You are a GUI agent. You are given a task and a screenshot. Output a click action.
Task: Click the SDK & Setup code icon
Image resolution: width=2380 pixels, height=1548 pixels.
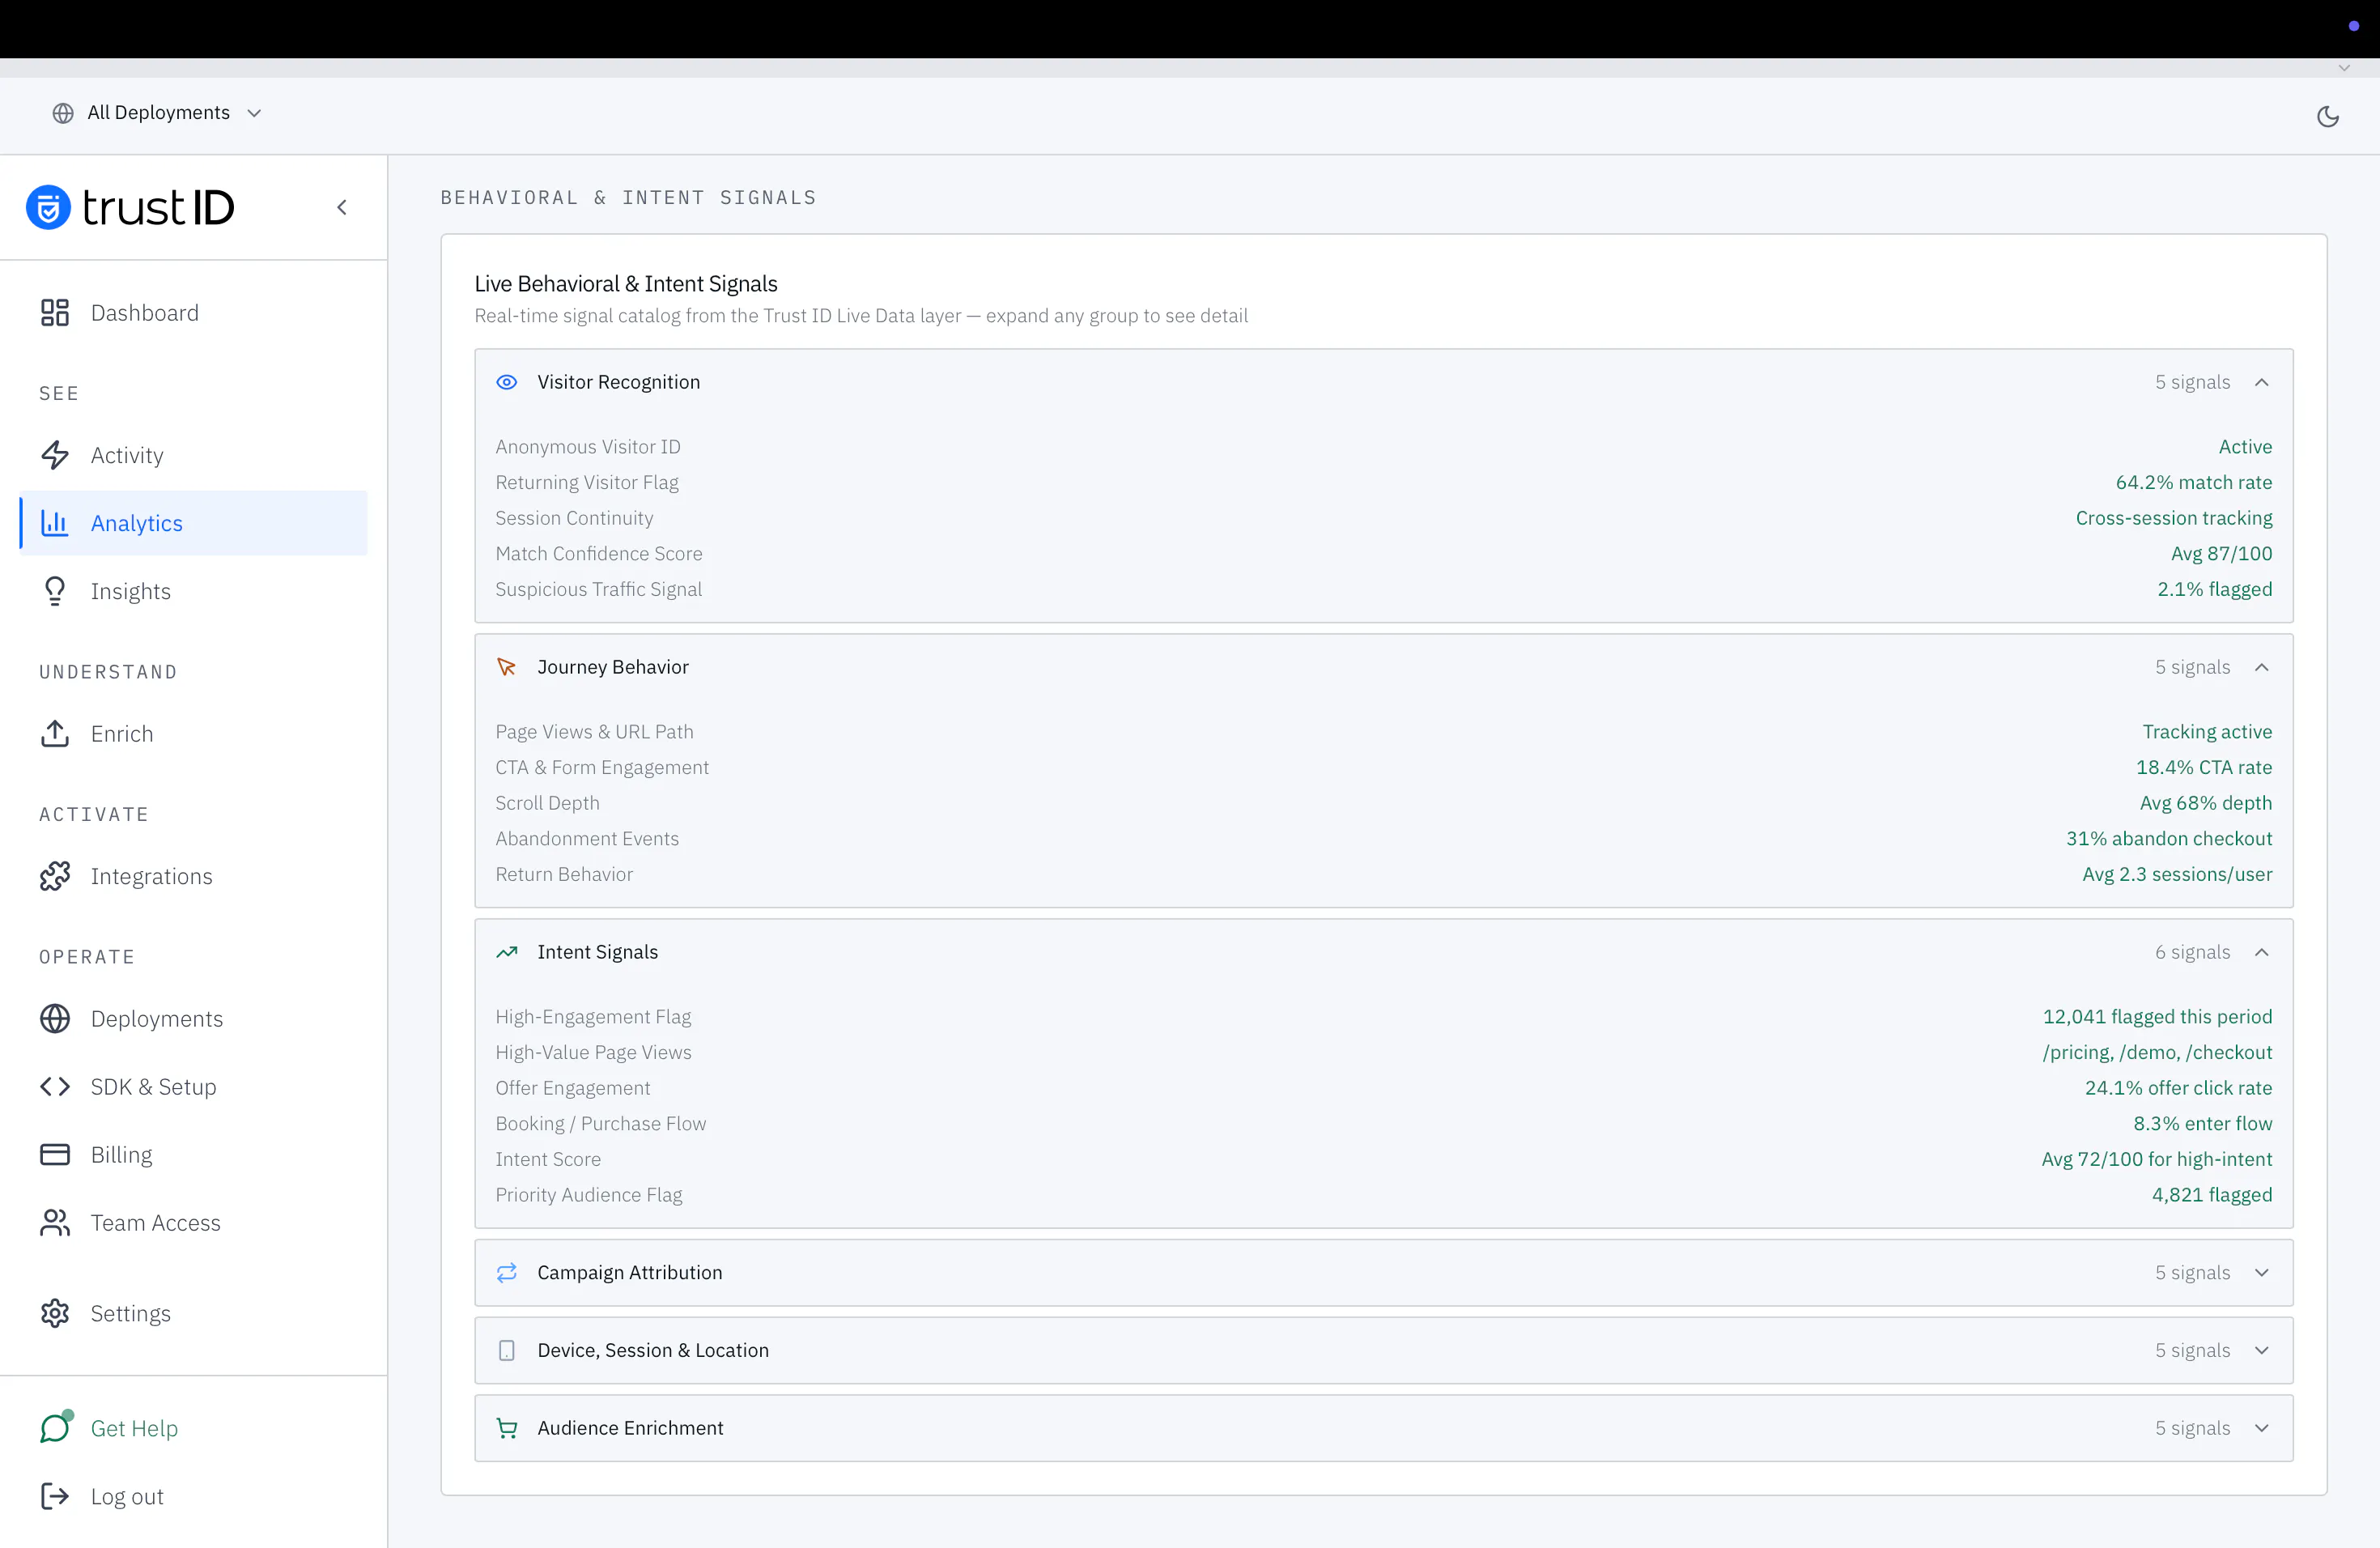tap(55, 1087)
